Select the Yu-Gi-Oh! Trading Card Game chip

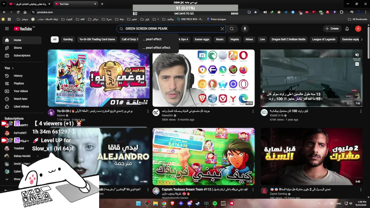[x=97, y=39]
